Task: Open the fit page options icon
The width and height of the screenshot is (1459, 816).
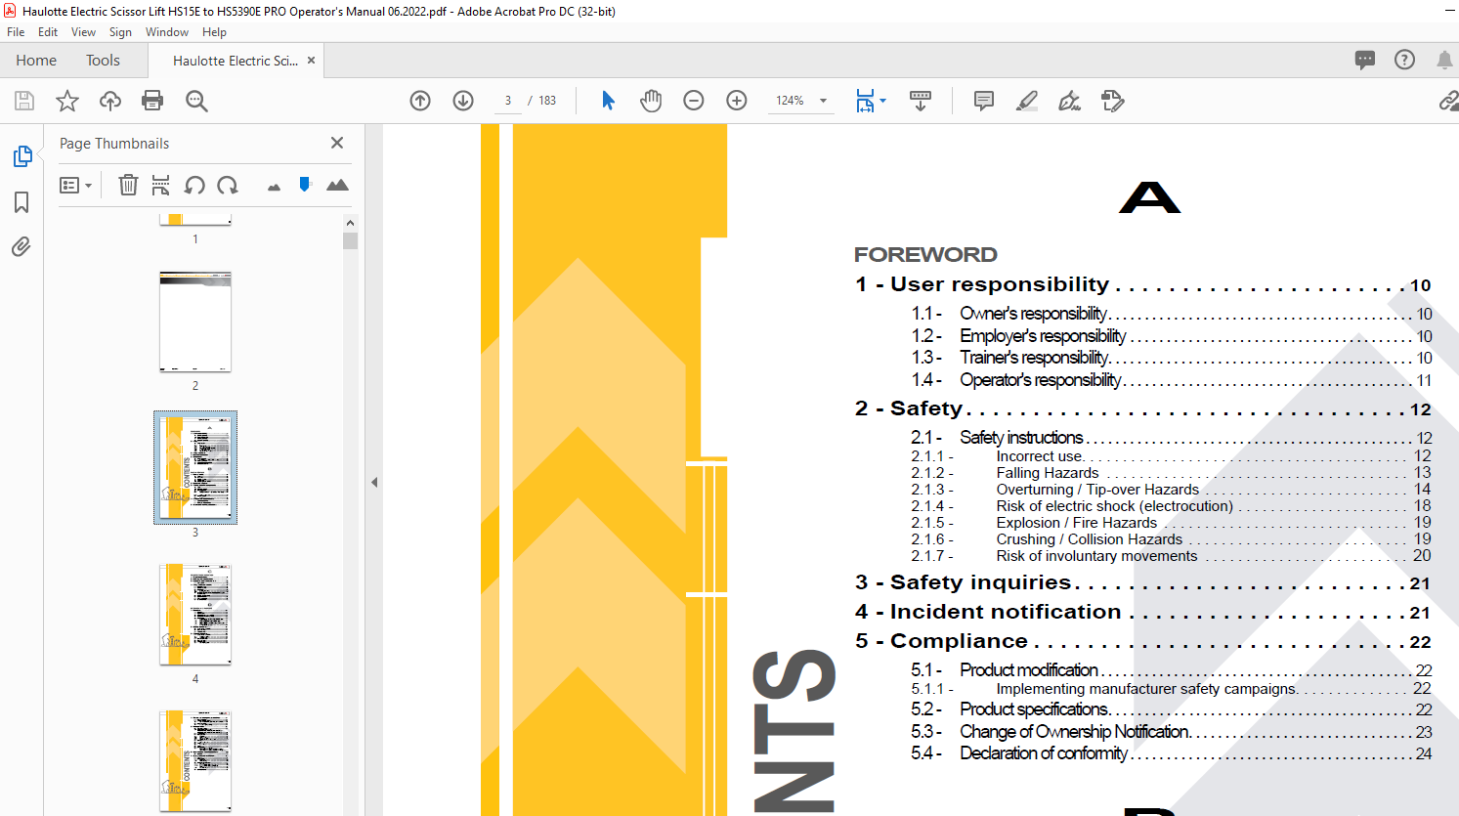Action: point(866,101)
